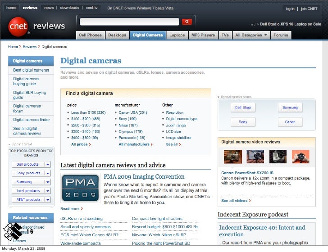328x252 pixels.
Task: Filter by $200 - $300 price range
Action: [x=86, y=126]
